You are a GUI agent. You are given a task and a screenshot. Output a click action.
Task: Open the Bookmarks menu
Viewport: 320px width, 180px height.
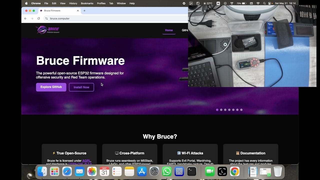coord(87,3)
